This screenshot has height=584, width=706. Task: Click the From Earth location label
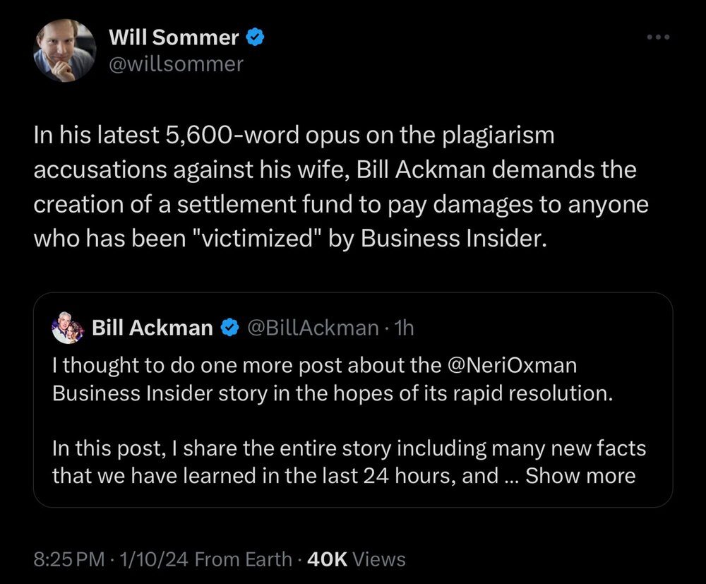pos(243,560)
